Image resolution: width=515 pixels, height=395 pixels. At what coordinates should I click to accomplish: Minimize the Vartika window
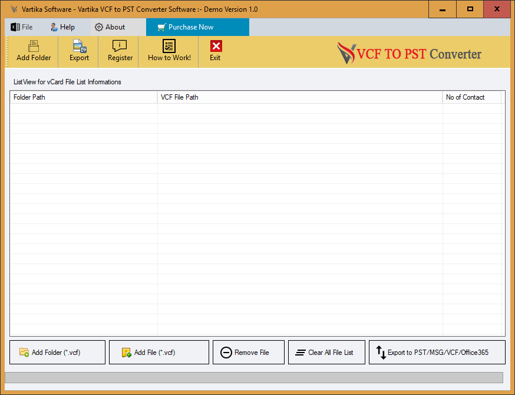click(x=443, y=9)
